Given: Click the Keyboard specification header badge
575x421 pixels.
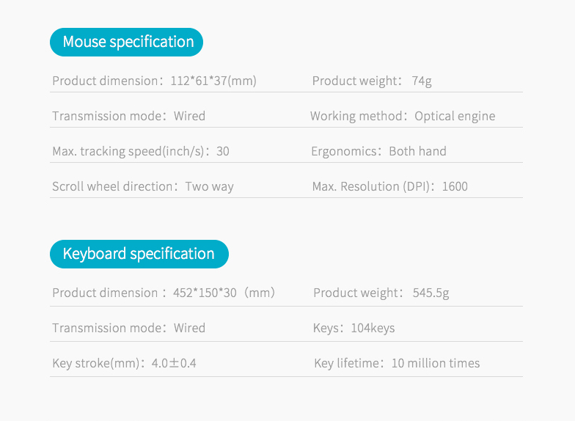Looking at the screenshot, I should (139, 254).
